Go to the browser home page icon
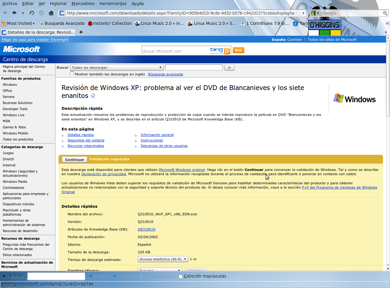The height and width of the screenshot is (288, 390). point(51,13)
